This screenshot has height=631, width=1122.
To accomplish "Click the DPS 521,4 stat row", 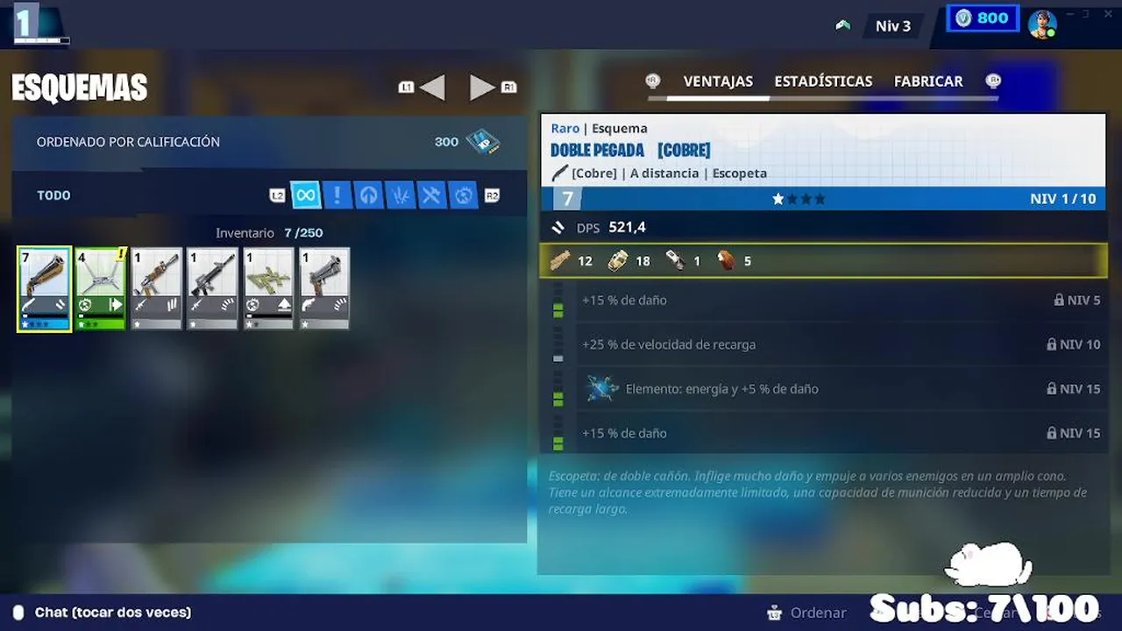I will [x=823, y=228].
